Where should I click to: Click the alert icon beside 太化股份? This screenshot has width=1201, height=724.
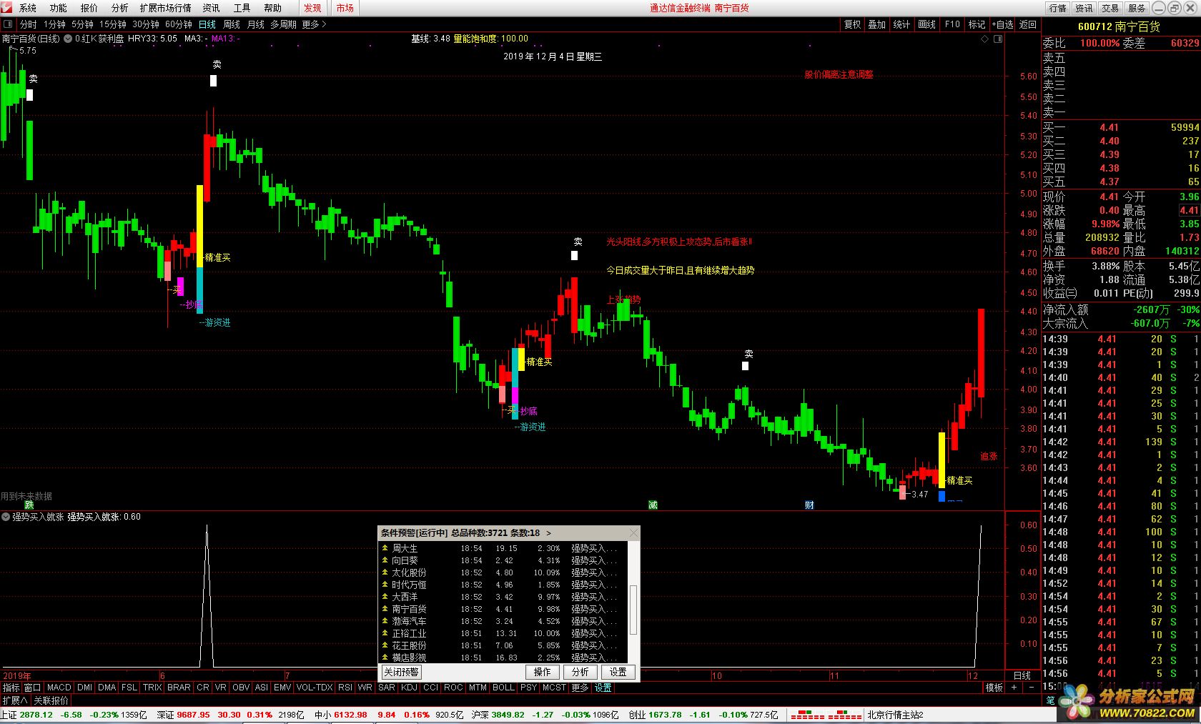(x=385, y=572)
